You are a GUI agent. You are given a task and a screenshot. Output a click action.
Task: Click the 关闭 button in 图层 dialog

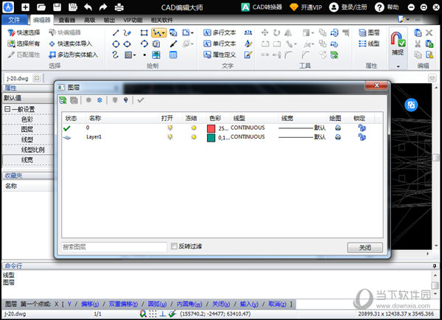pyautogui.click(x=365, y=248)
